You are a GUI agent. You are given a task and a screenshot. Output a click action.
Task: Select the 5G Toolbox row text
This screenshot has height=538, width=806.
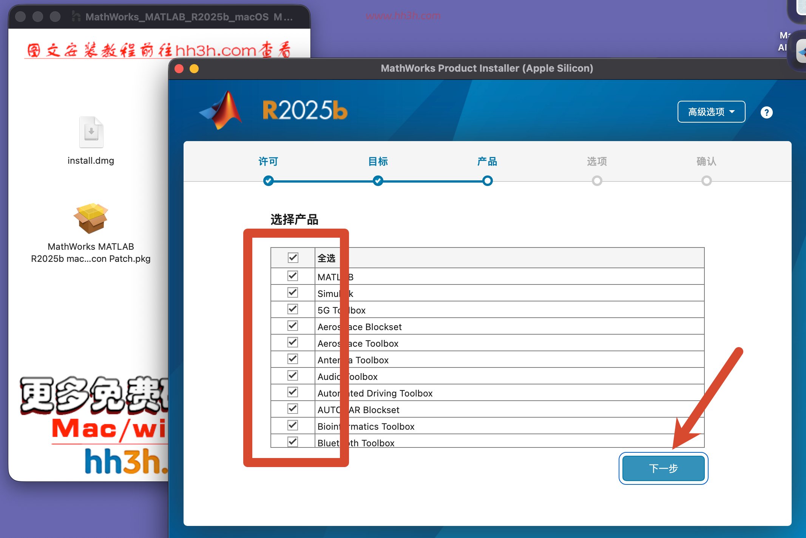341,310
